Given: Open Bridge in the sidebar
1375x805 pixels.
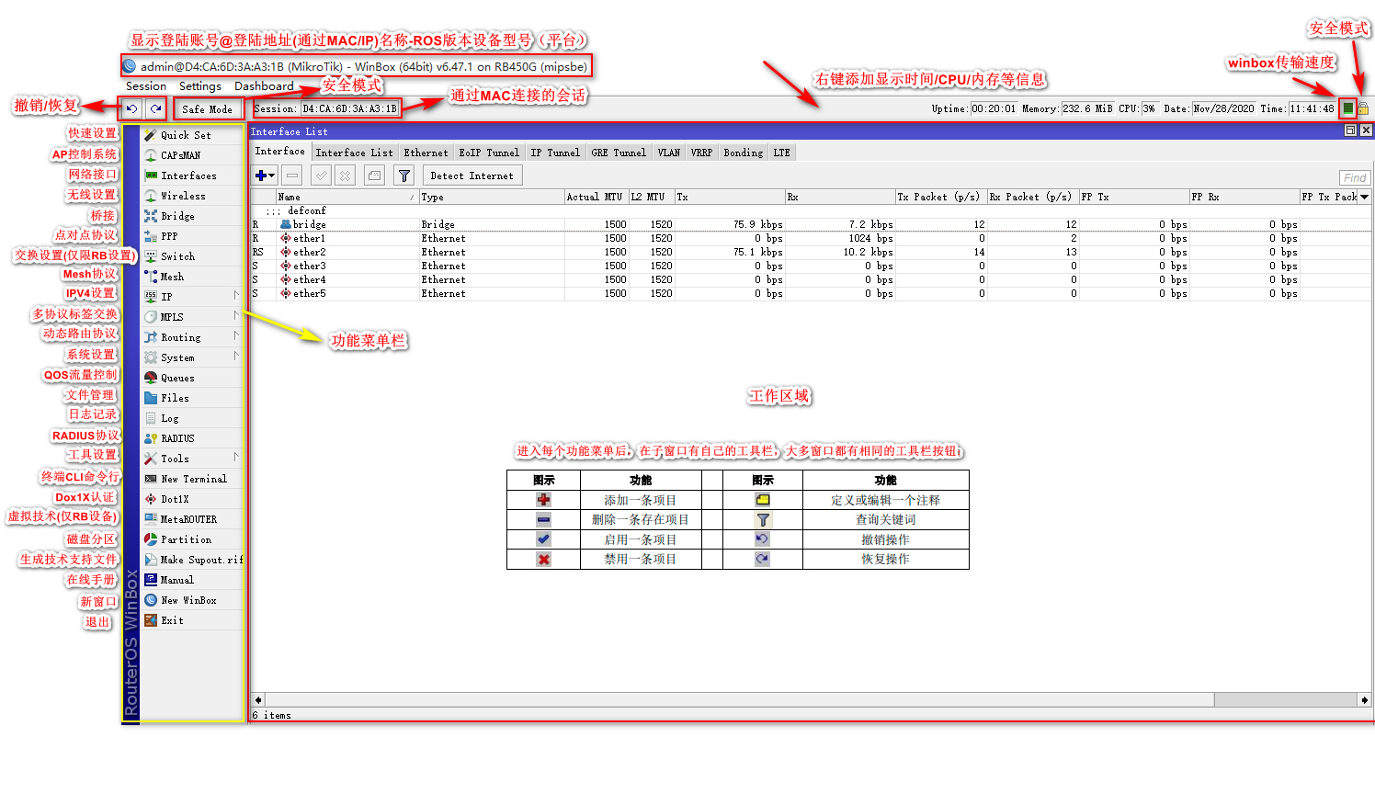Looking at the screenshot, I should click(192, 216).
